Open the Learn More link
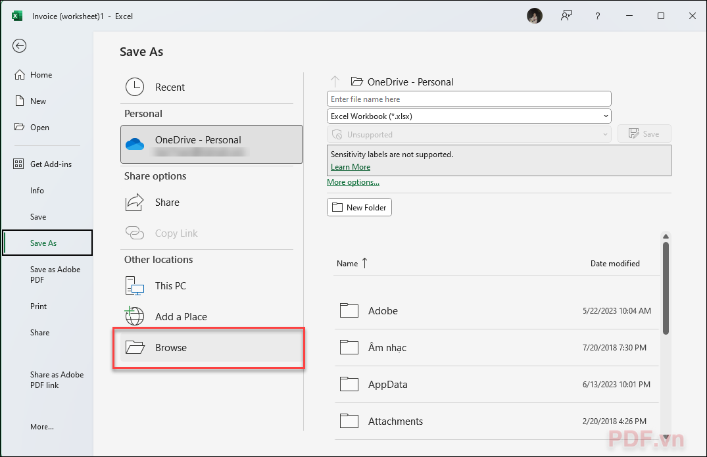This screenshot has height=457, width=707. (x=351, y=167)
